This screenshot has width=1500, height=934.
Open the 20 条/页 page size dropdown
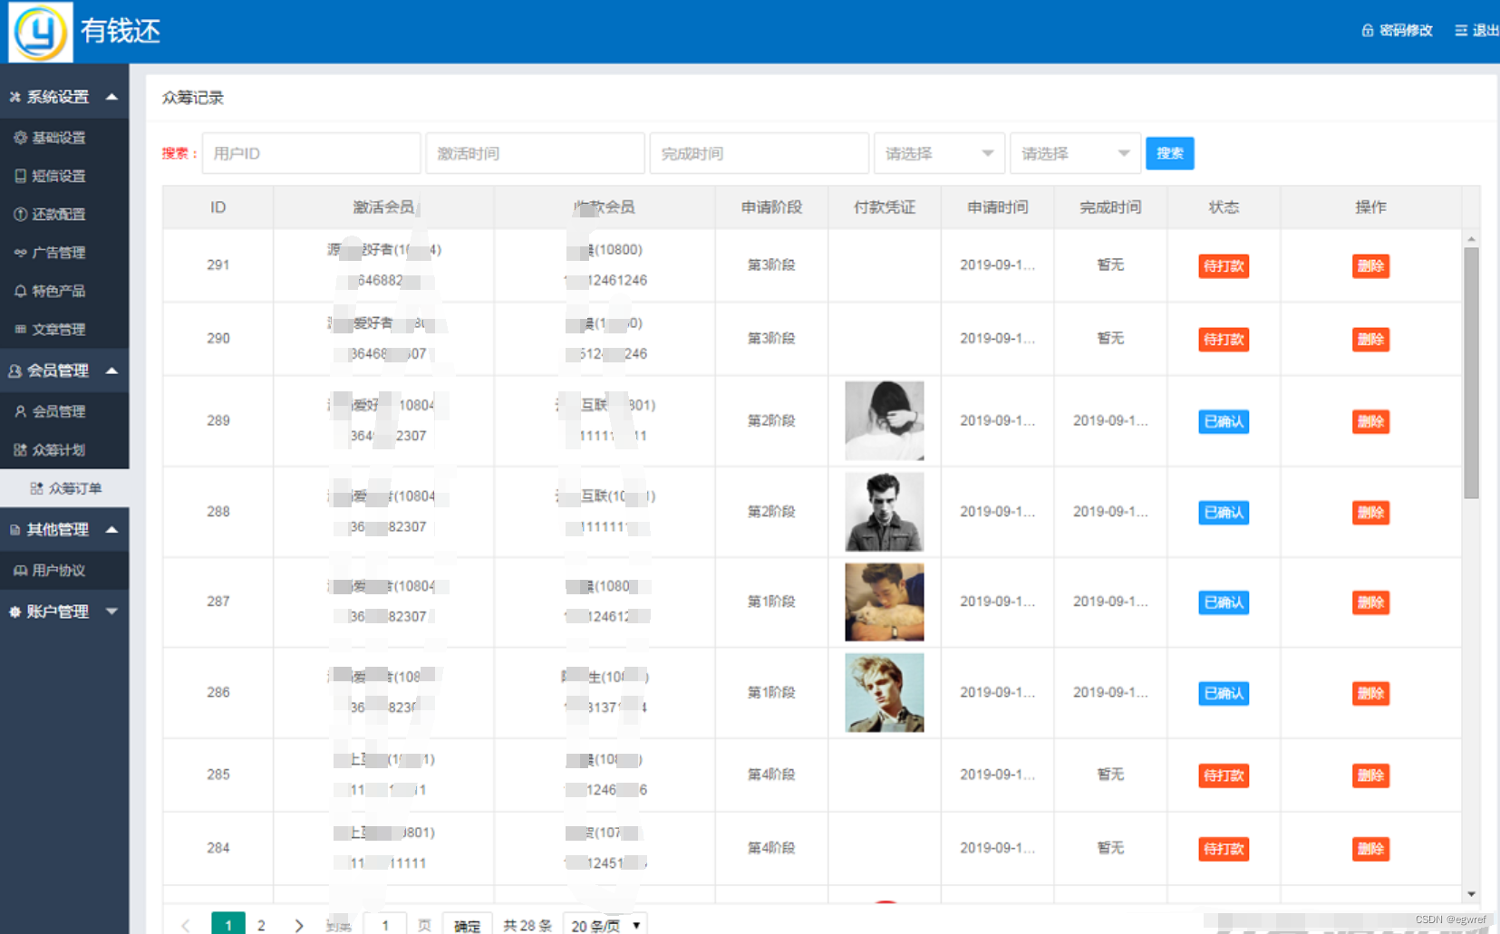(x=605, y=925)
